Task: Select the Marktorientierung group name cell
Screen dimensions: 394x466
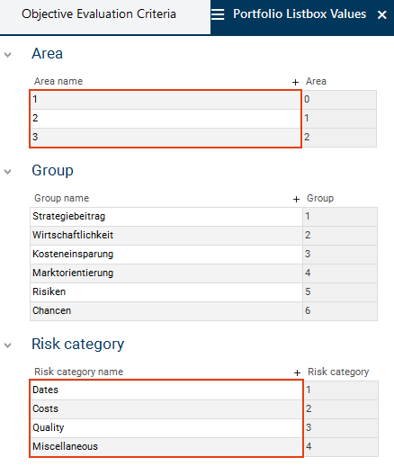Action: (166, 273)
